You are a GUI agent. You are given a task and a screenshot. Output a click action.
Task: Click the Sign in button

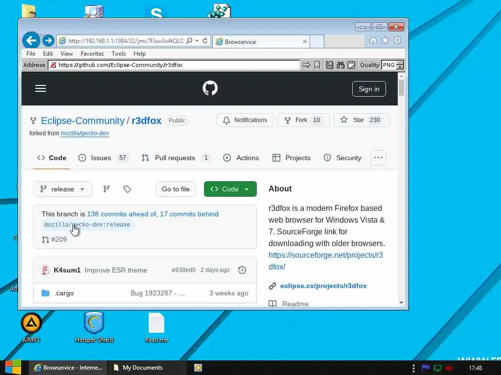pos(369,89)
